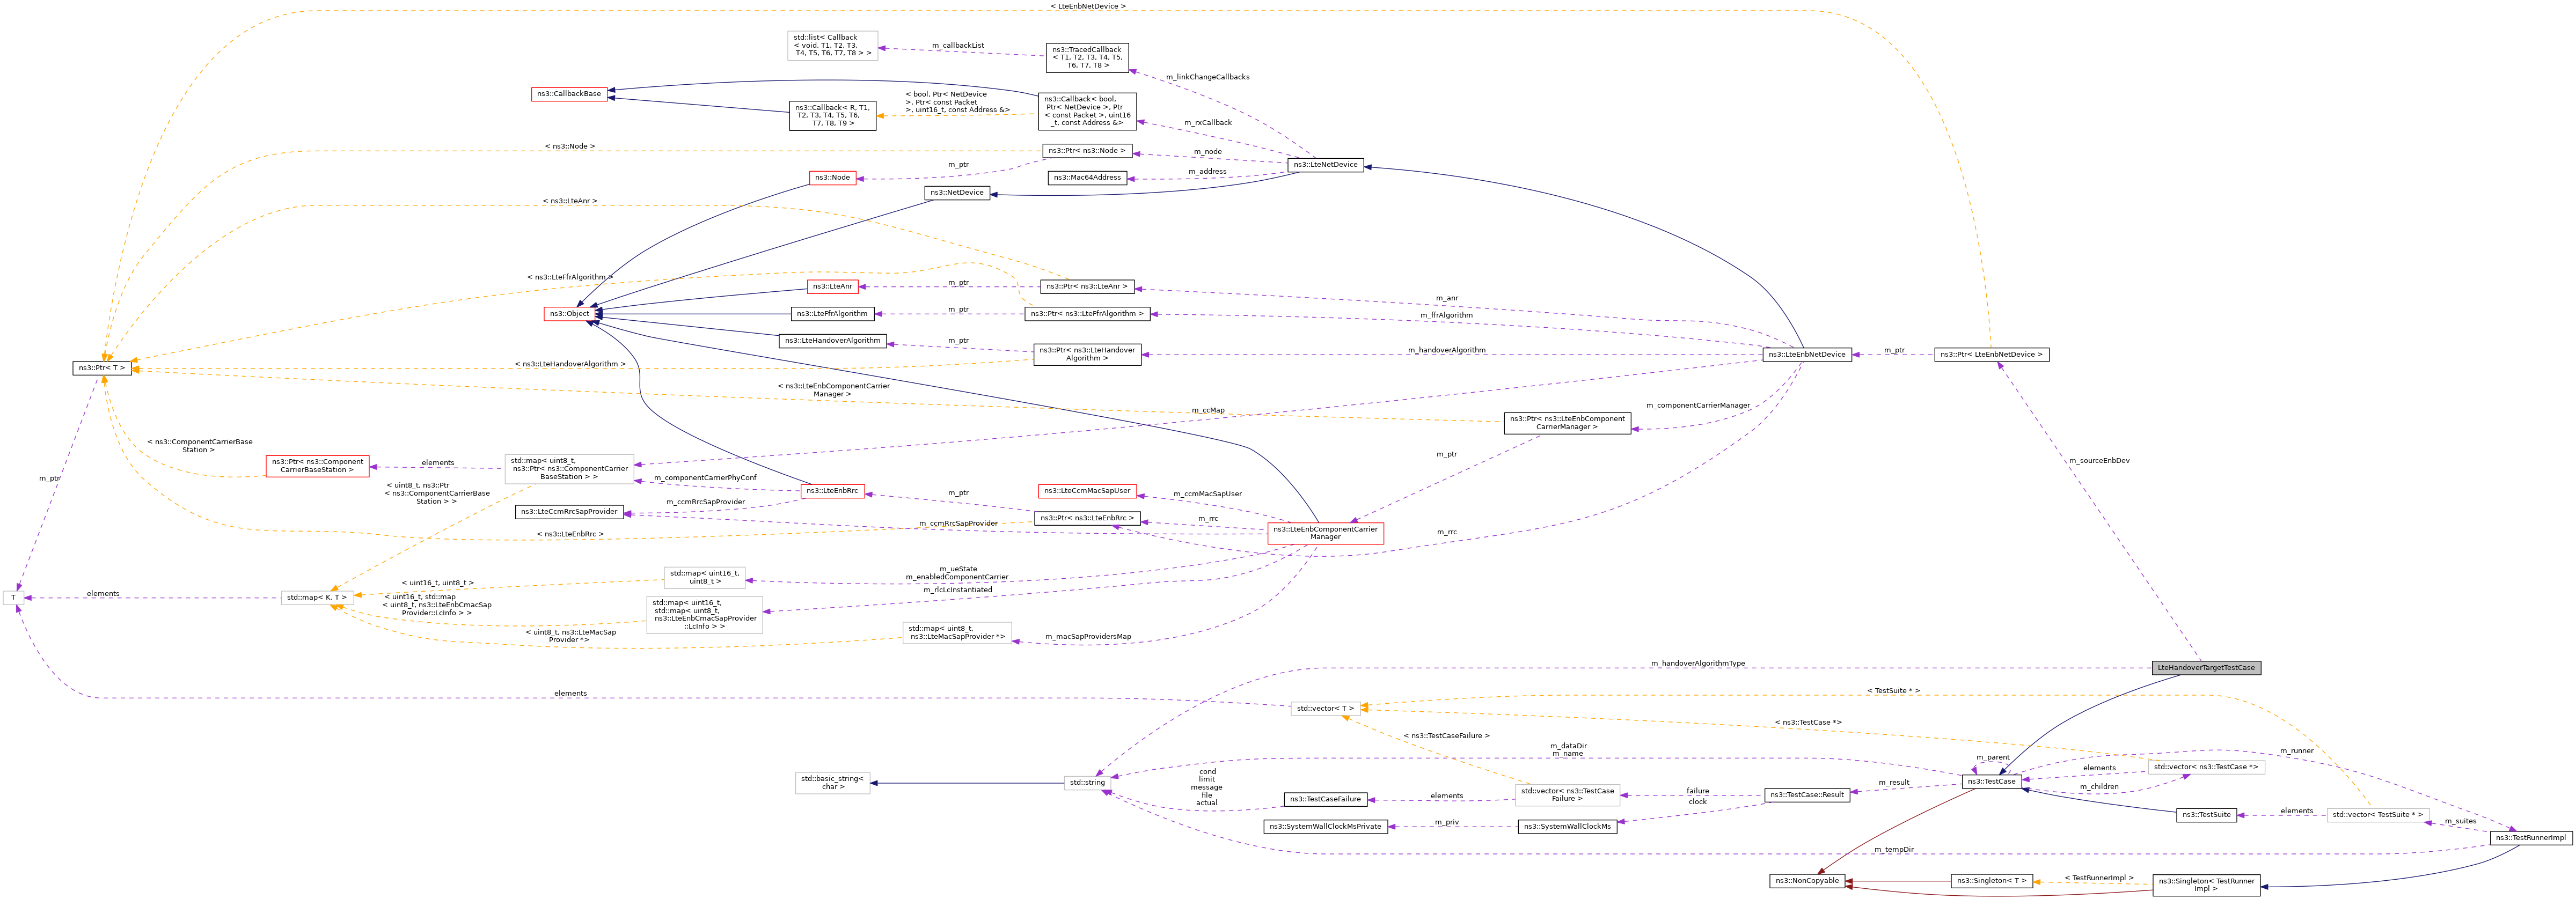
Task: Click ns3::TestCase::Result node
Action: (x=1806, y=795)
